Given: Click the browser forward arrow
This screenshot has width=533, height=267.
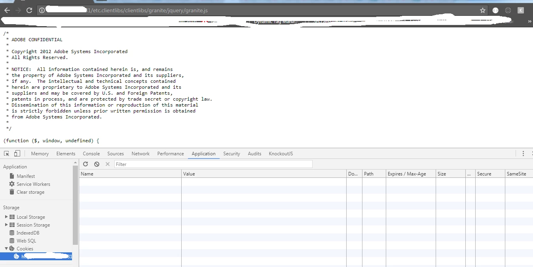Looking at the screenshot, I should click(18, 10).
